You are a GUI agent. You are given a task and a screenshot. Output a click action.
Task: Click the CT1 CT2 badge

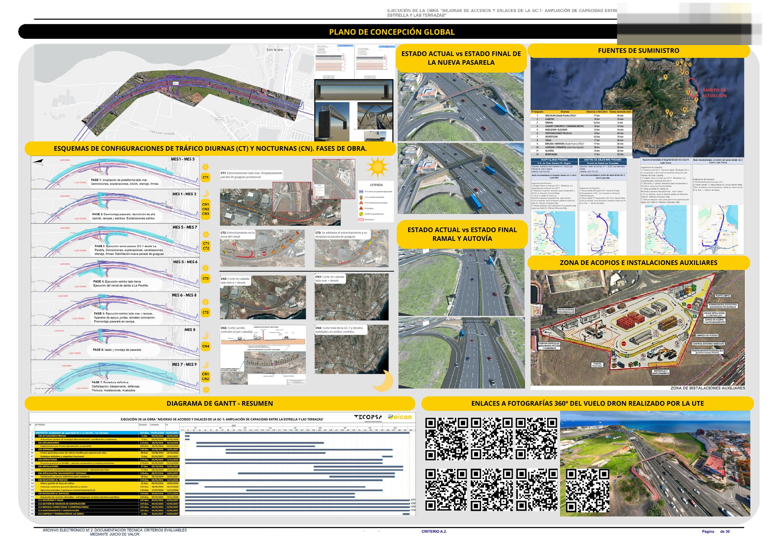point(206,246)
